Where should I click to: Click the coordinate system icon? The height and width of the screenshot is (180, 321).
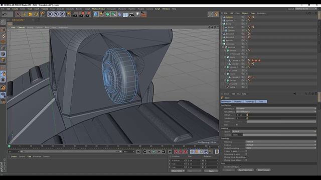pyautogui.click(x=68, y=14)
